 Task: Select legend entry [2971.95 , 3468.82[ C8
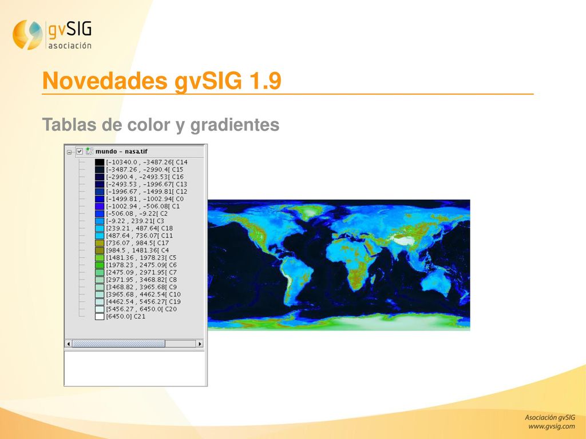(x=142, y=280)
